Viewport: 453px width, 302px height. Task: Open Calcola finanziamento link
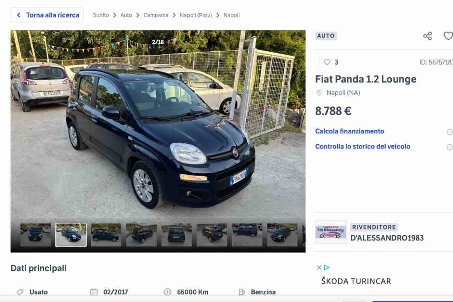350,131
